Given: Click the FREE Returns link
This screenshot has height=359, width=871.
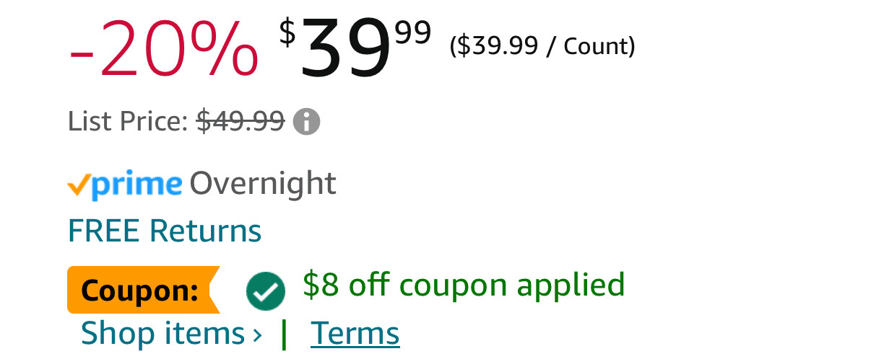Looking at the screenshot, I should [x=164, y=231].
